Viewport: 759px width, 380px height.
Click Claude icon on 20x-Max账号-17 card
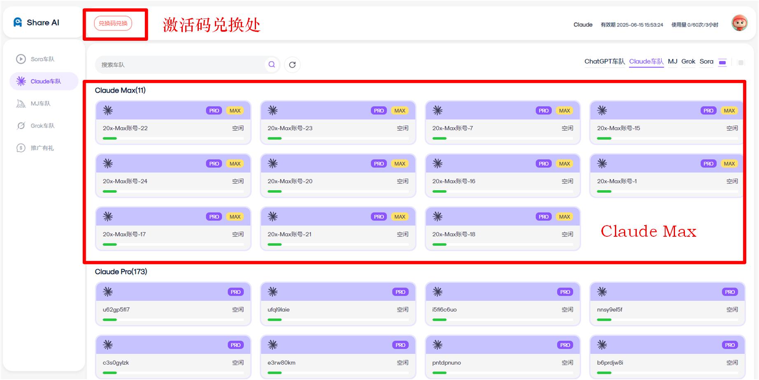tap(108, 217)
